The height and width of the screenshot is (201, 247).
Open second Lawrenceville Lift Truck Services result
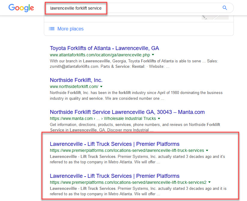115,176
